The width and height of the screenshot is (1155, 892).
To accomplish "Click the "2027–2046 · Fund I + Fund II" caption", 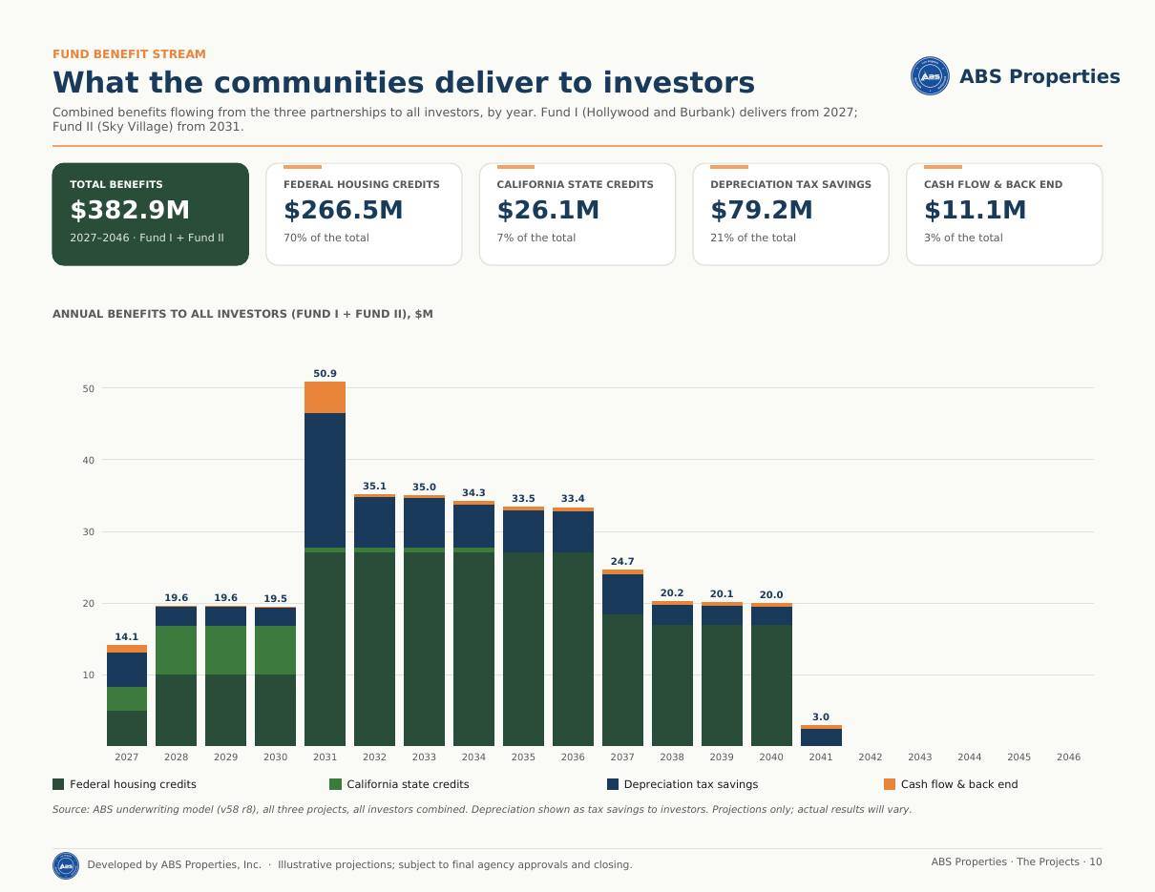I will [147, 239].
